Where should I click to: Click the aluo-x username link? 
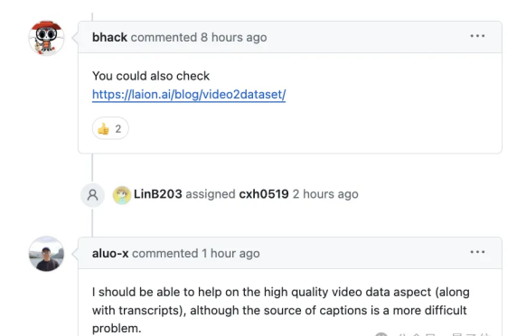[110, 253]
